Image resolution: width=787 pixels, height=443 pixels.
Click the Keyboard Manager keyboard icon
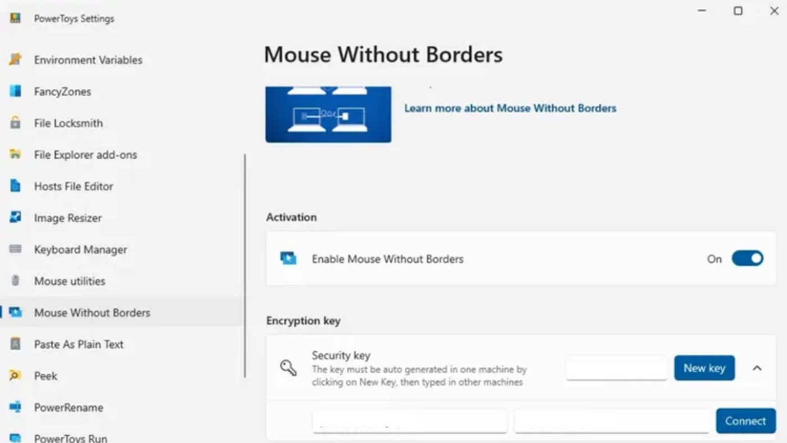(15, 248)
